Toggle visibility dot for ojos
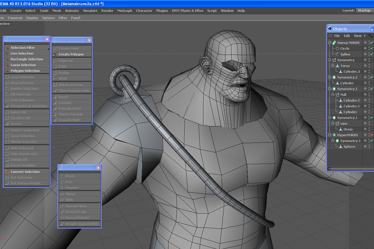This screenshot has width=374, height=249. click(365, 123)
